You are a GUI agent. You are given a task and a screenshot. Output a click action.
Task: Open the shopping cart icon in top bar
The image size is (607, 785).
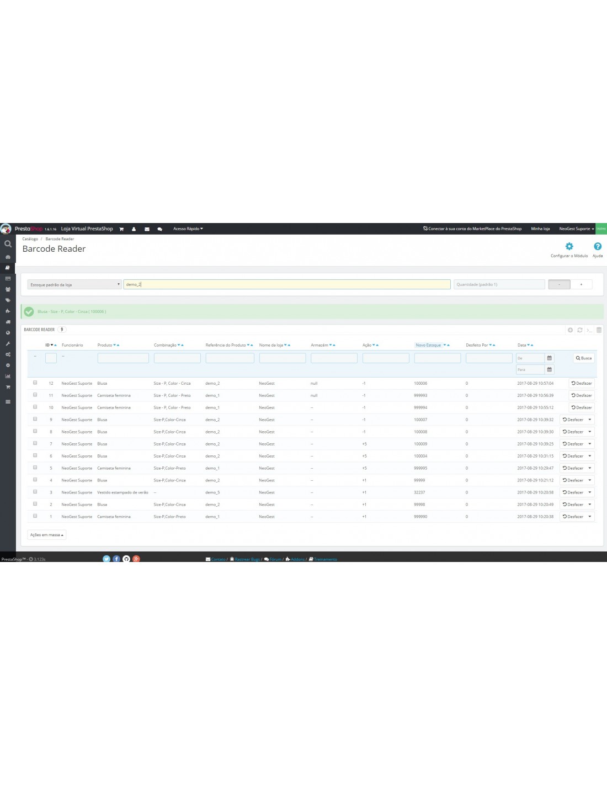point(121,229)
